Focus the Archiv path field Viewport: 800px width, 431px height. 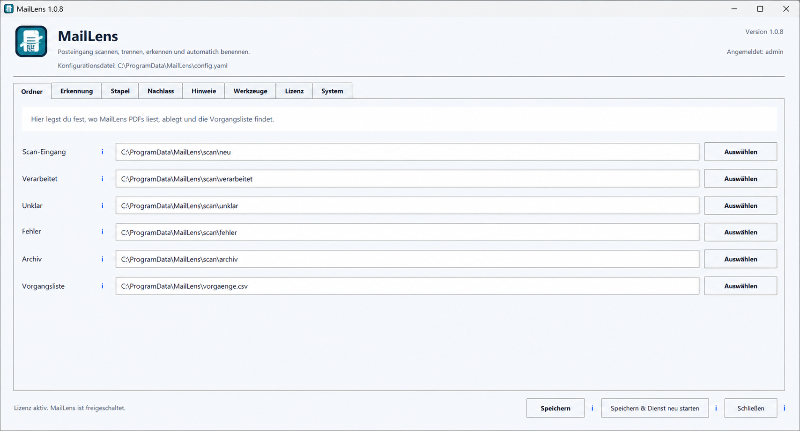(x=407, y=259)
